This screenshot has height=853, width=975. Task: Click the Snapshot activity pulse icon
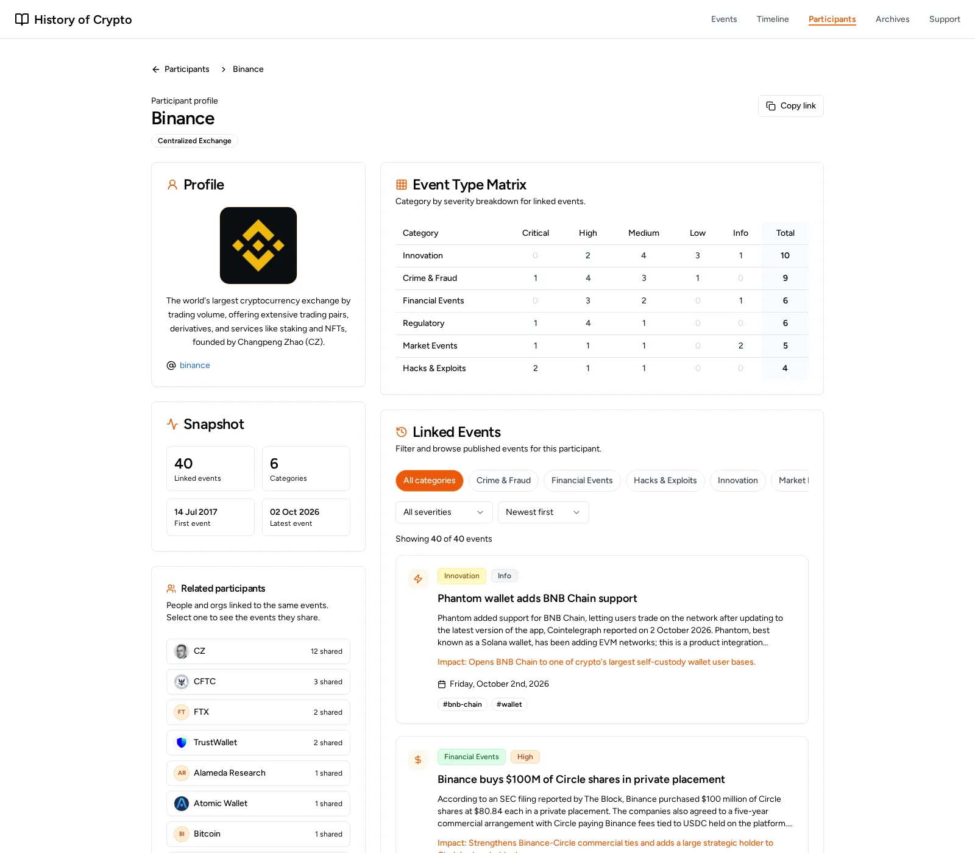coord(172,424)
